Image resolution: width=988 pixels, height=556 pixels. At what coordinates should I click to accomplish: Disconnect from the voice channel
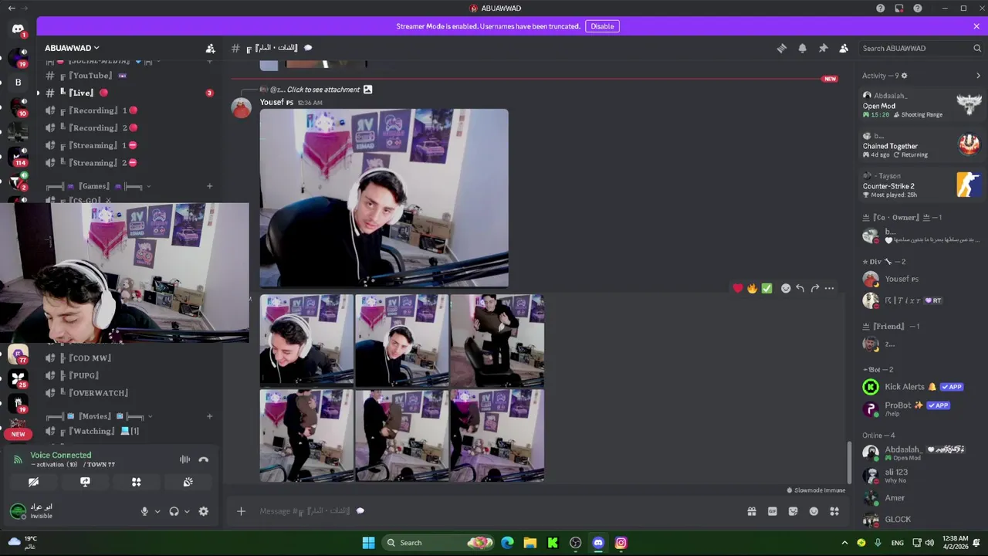tap(204, 459)
